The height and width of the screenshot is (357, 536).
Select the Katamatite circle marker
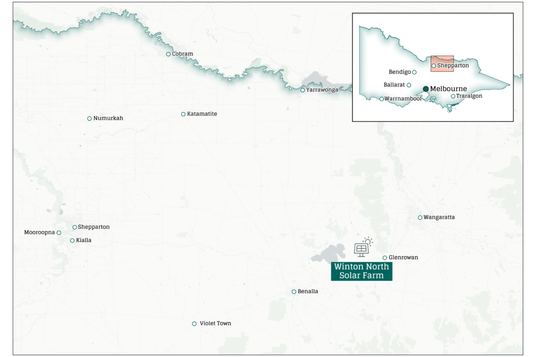[183, 114]
